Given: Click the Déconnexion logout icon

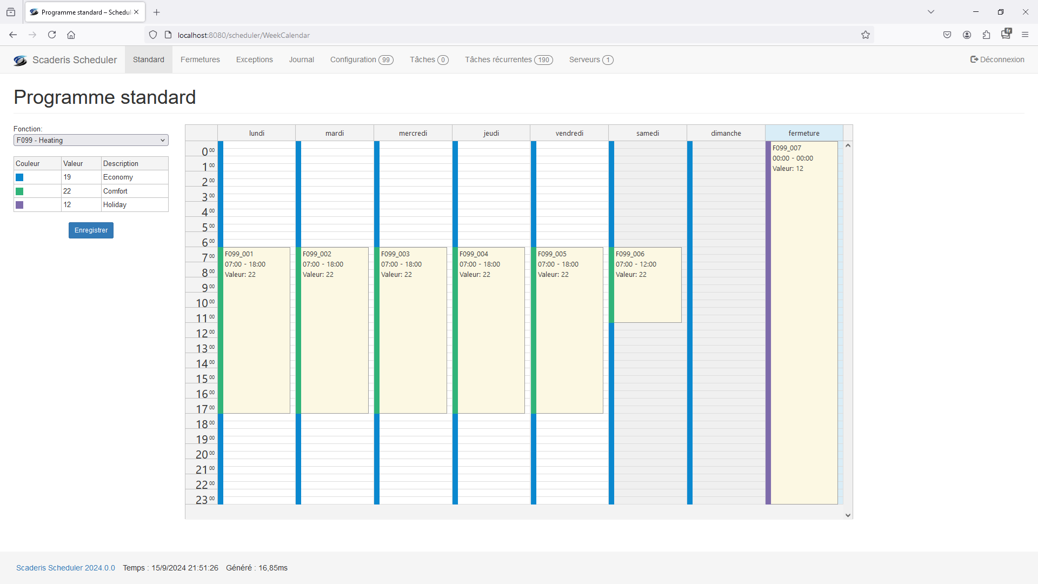Looking at the screenshot, I should [x=974, y=59].
